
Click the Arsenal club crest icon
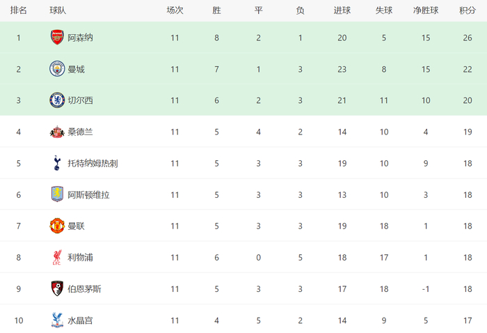coord(57,38)
